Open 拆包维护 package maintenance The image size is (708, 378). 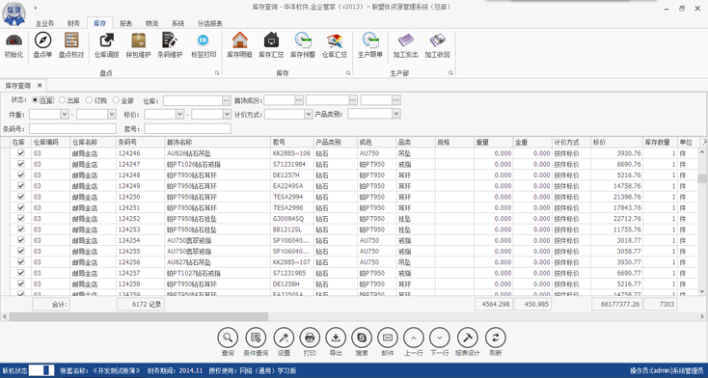point(138,45)
